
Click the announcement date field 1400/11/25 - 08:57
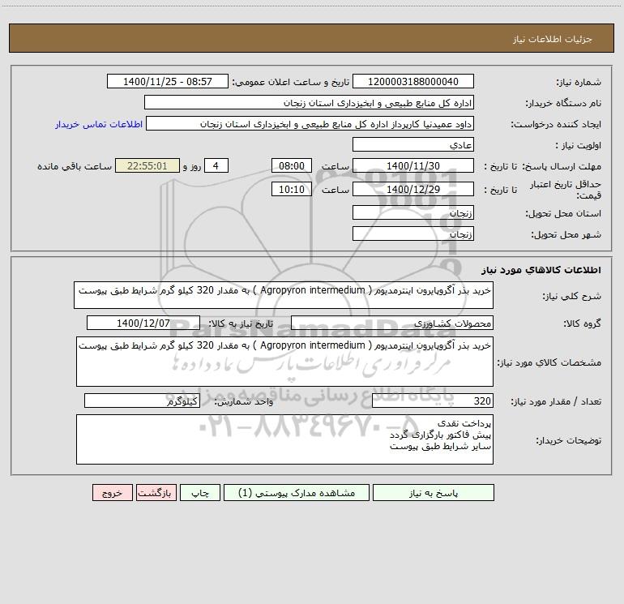point(168,81)
